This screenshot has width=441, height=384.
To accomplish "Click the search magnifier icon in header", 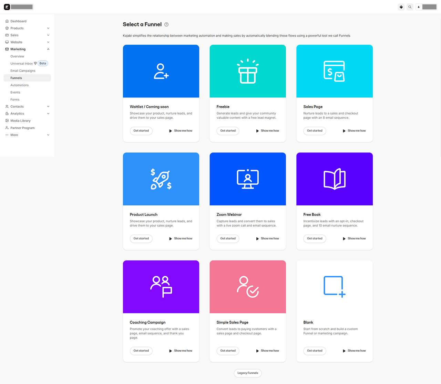I will click(x=410, y=7).
